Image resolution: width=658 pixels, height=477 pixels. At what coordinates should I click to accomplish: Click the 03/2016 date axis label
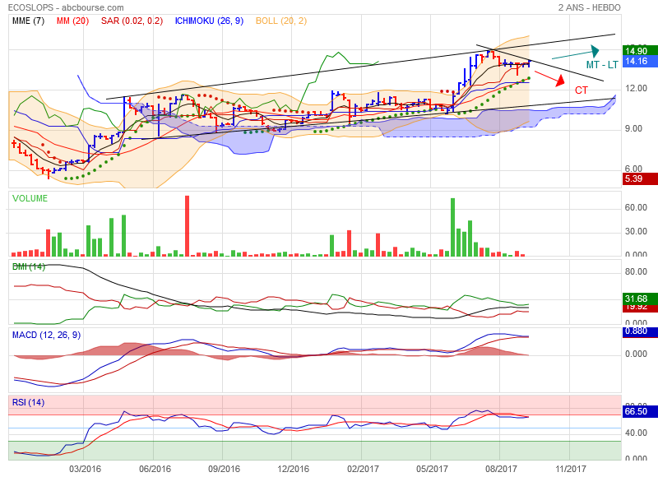coord(86,469)
